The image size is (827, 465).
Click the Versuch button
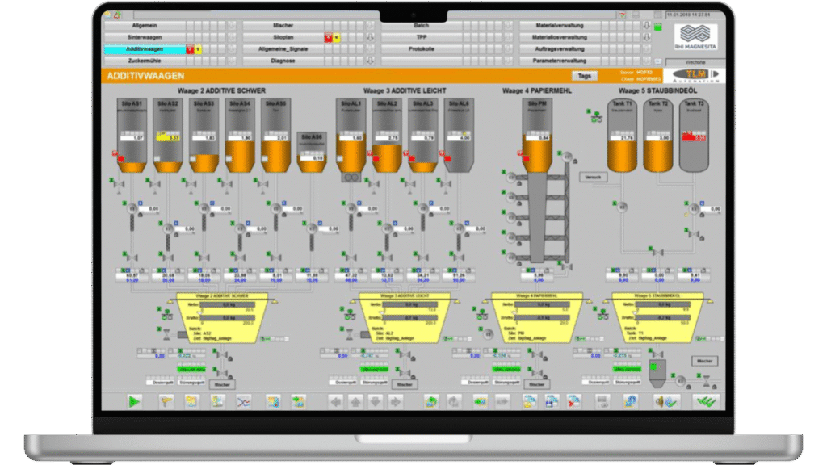click(594, 177)
